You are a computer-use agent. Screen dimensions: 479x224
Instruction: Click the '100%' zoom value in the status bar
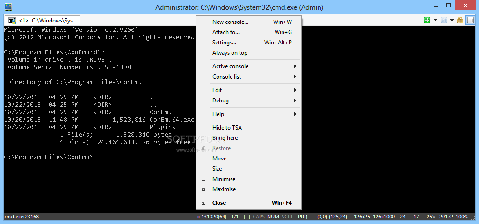(x=462, y=217)
